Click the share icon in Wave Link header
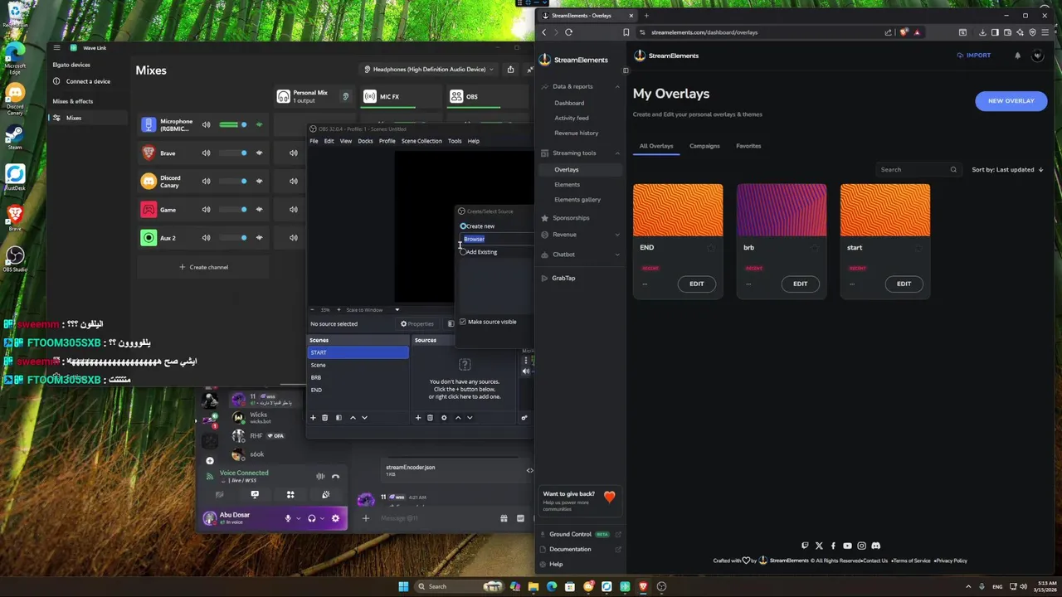1062x597 pixels. 510,70
